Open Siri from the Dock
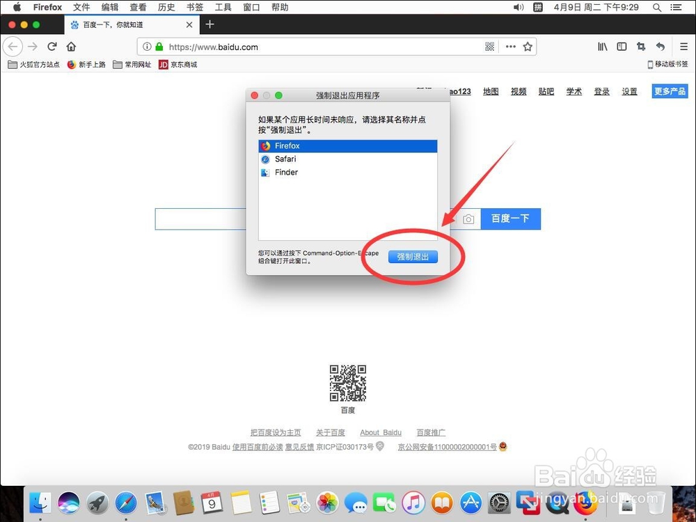Viewport: 696px width, 522px height. pos(69,503)
